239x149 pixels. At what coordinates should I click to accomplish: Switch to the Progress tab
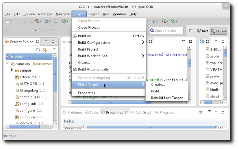[164, 112]
